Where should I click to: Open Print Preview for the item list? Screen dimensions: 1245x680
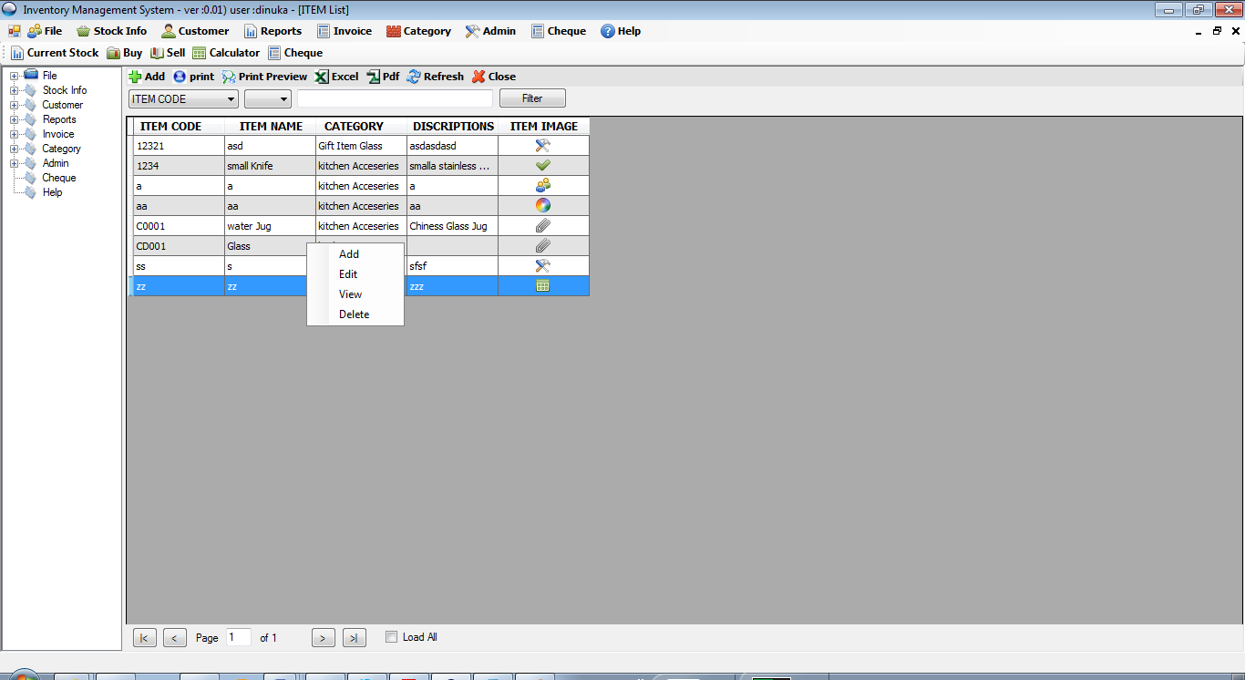click(263, 77)
